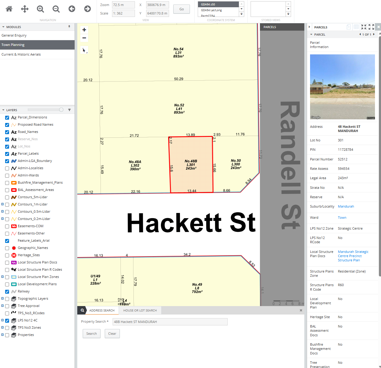
Task: Click the layers filter funnel icon
Action: [x=69, y=110]
